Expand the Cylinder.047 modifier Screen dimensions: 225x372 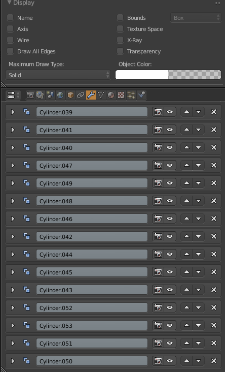click(x=13, y=165)
